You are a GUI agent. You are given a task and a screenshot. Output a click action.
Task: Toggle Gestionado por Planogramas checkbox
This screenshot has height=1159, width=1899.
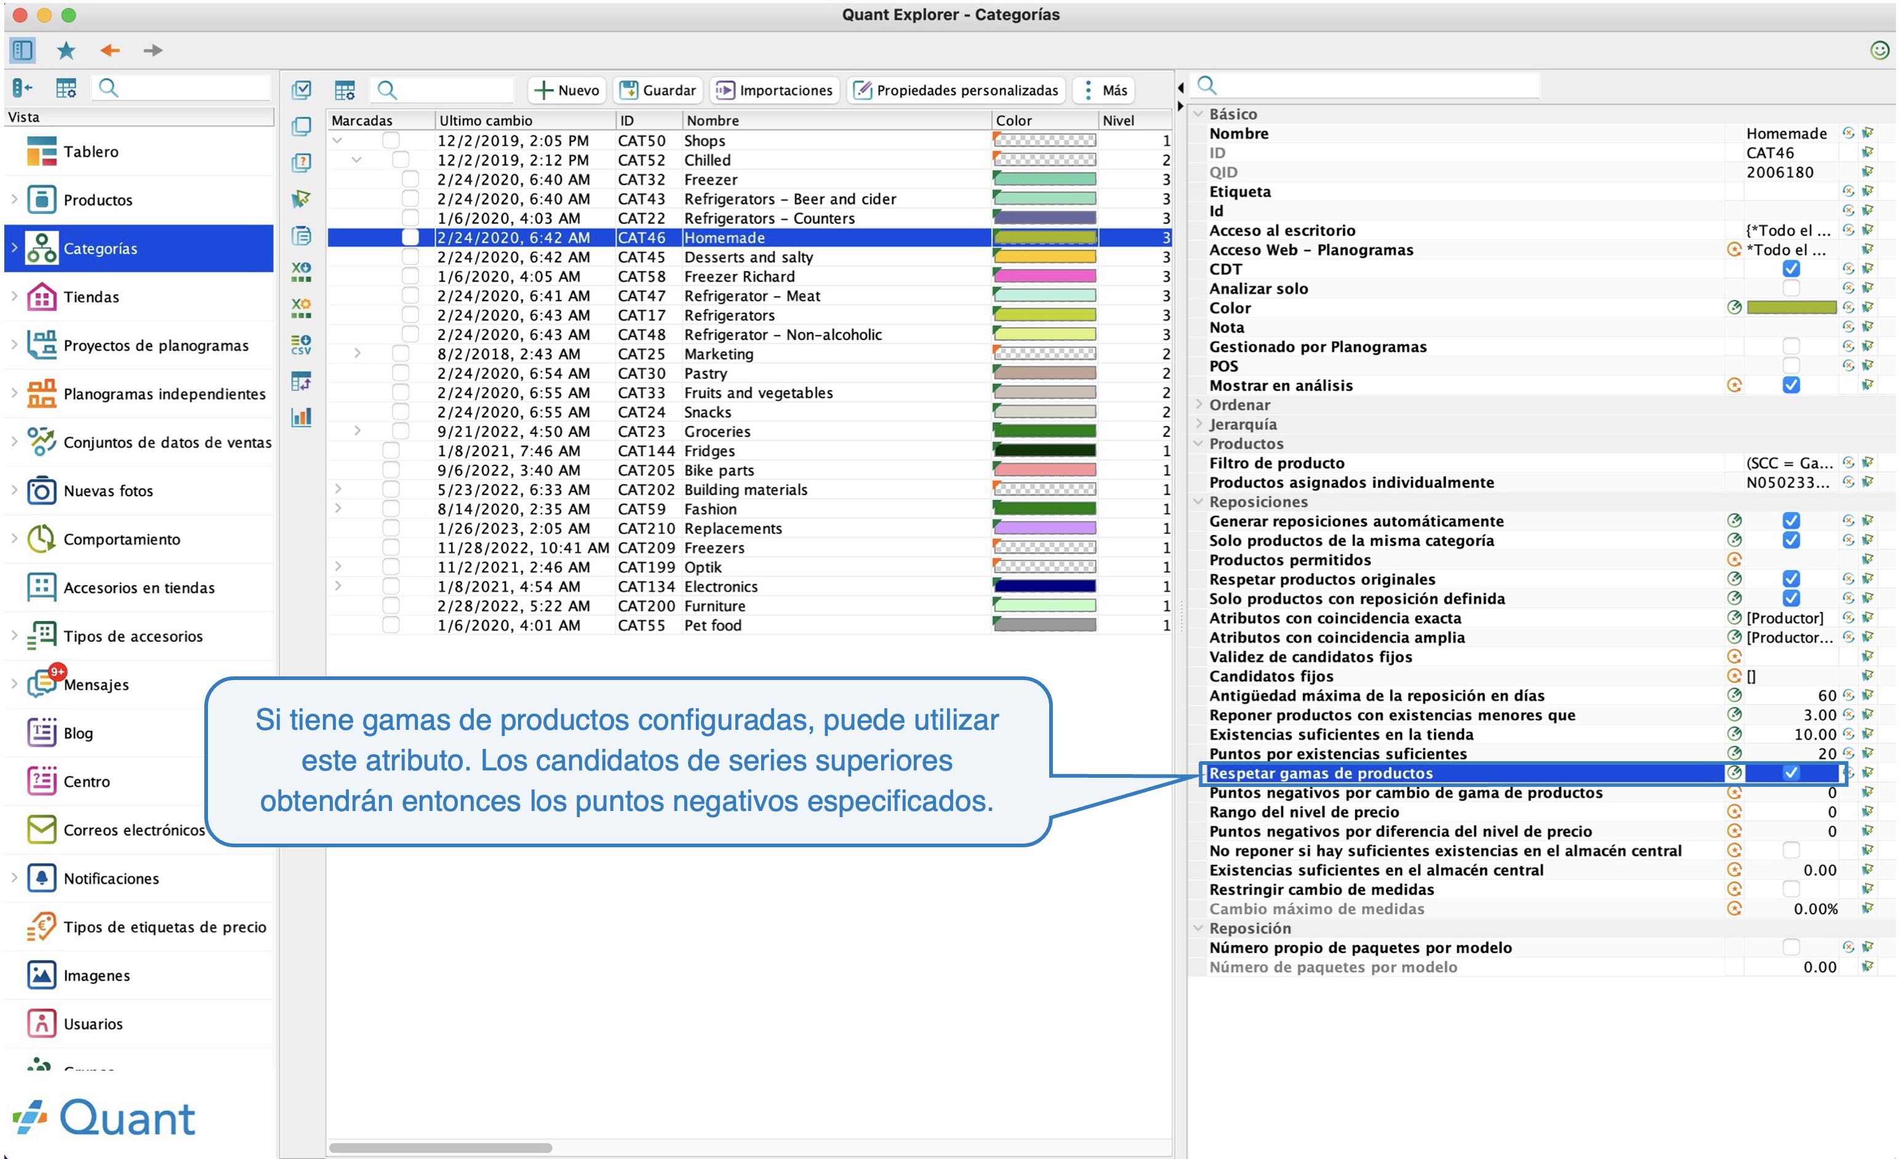[x=1791, y=347]
